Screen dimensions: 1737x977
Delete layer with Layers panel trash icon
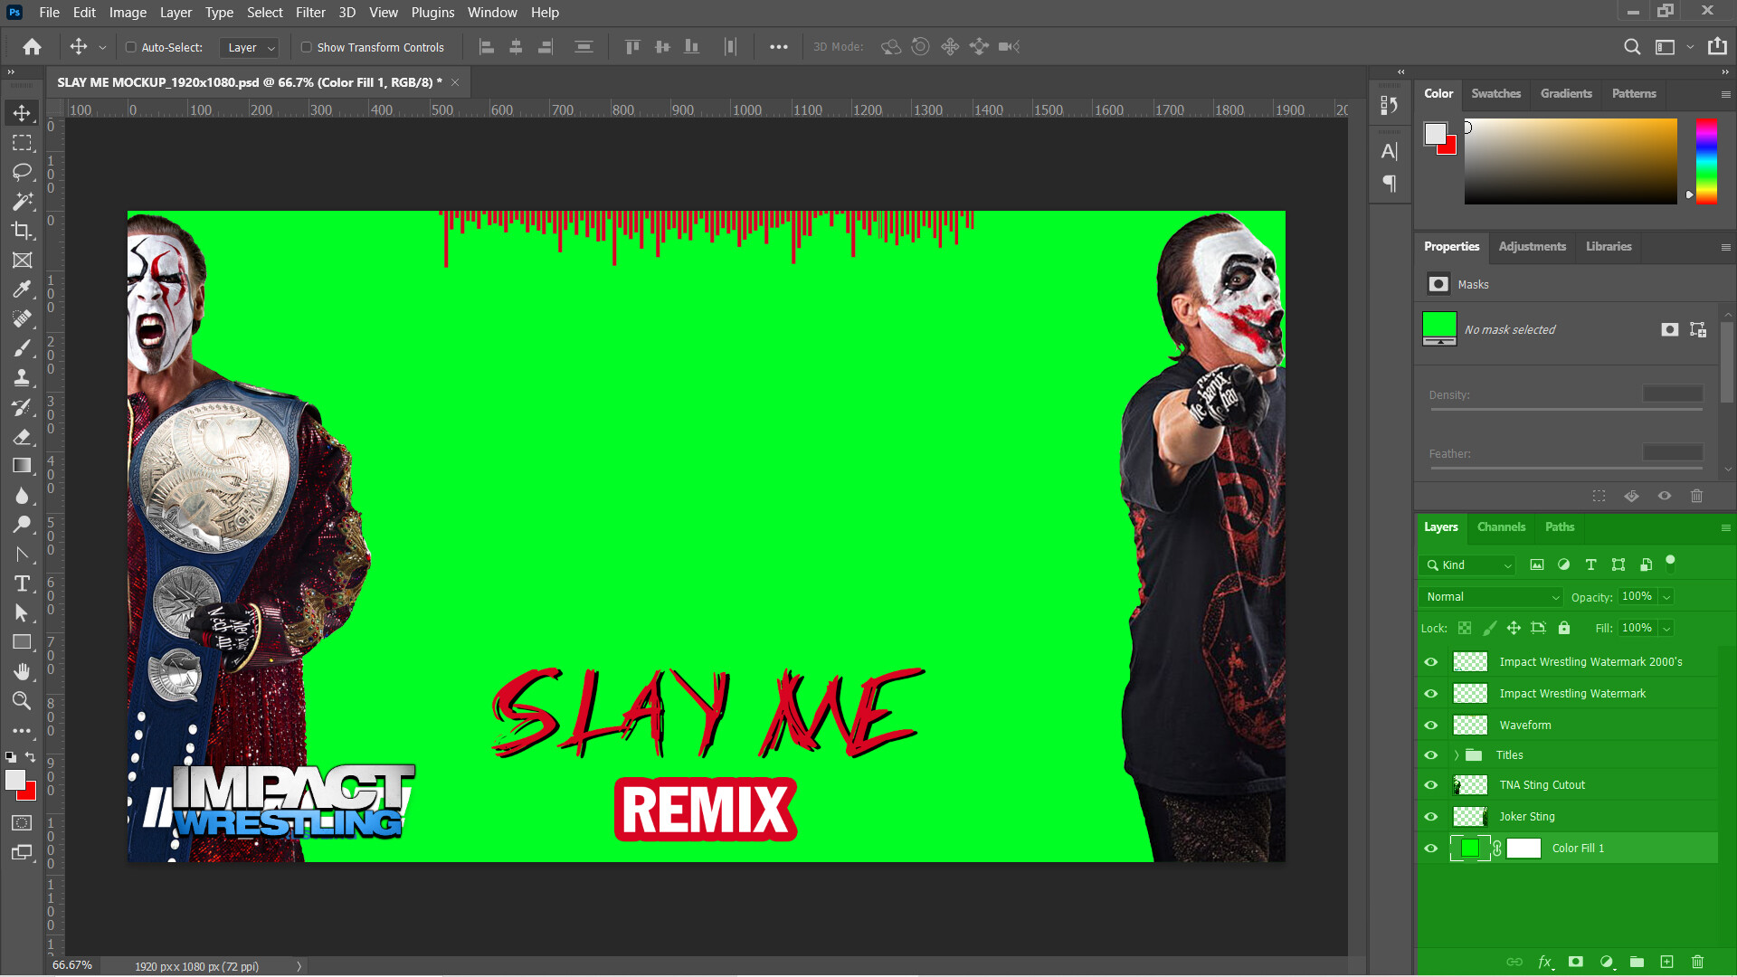(x=1697, y=962)
